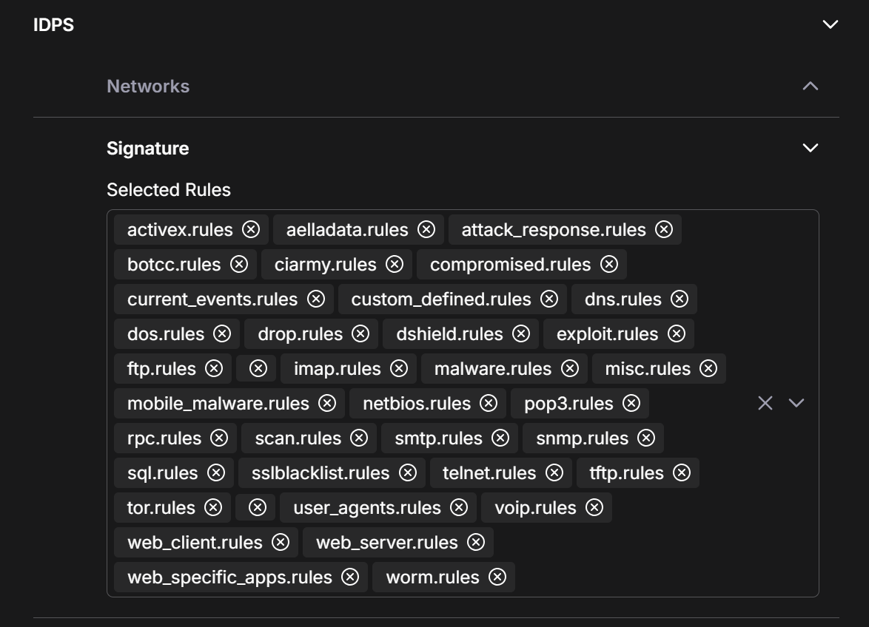869x627 pixels.
Task: Remove the activex.rules tag
Action: point(251,230)
